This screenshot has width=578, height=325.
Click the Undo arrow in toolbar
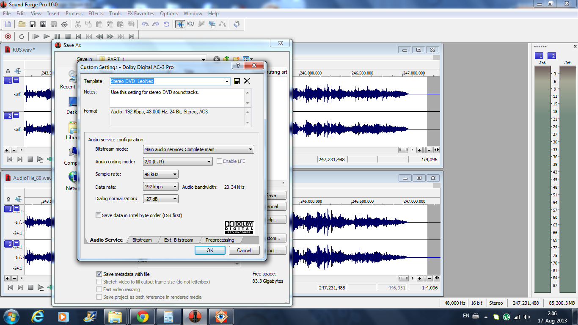(x=145, y=24)
